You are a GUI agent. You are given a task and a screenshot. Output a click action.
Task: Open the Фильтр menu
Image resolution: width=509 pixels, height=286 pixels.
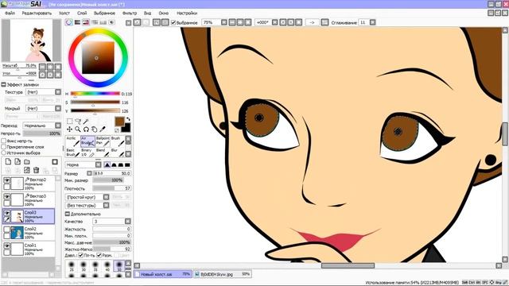pyautogui.click(x=130, y=13)
